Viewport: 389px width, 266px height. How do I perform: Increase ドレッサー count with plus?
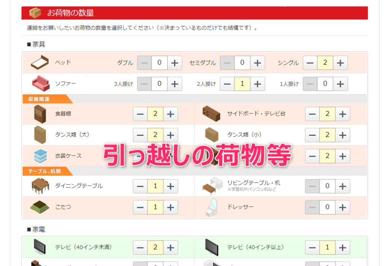tap(343, 207)
